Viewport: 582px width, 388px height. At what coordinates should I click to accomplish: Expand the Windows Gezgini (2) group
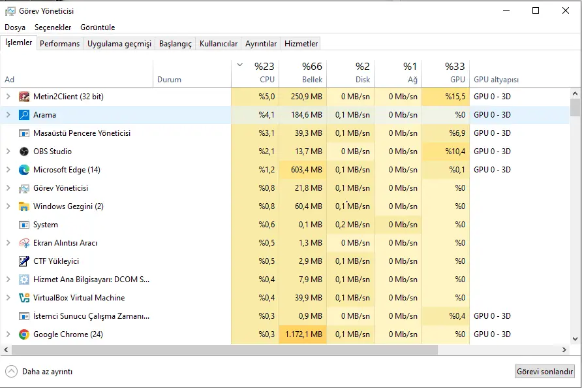pos(8,206)
